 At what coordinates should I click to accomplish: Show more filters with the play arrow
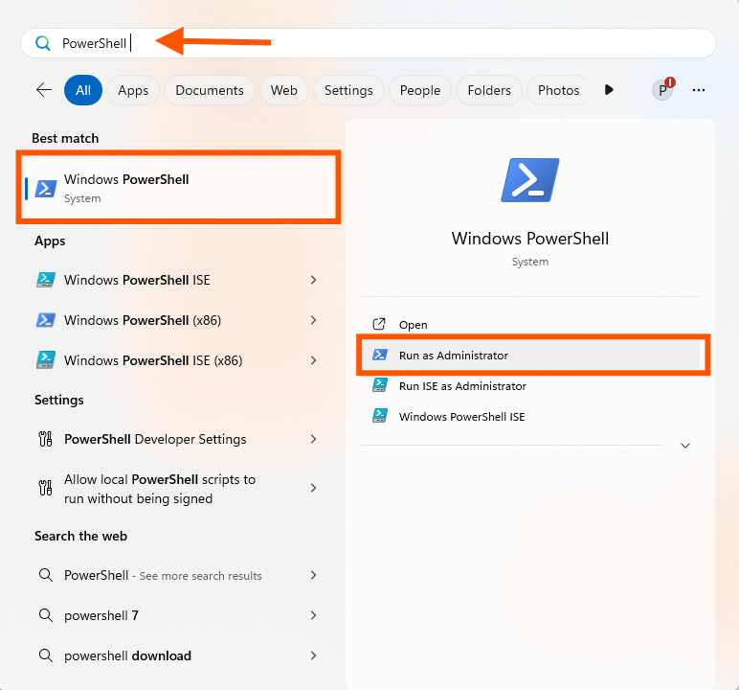(609, 90)
